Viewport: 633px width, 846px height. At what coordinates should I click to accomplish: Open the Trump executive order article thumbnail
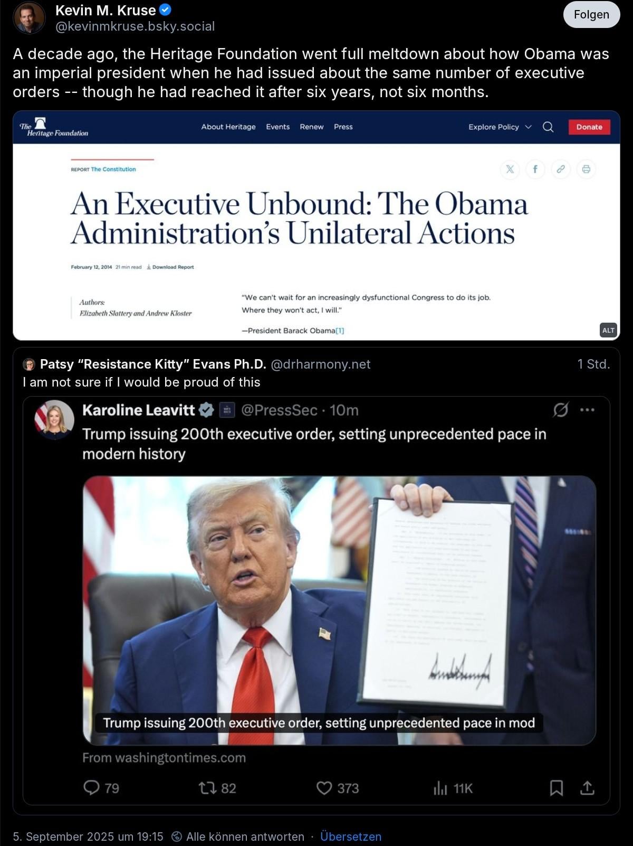[x=339, y=610]
